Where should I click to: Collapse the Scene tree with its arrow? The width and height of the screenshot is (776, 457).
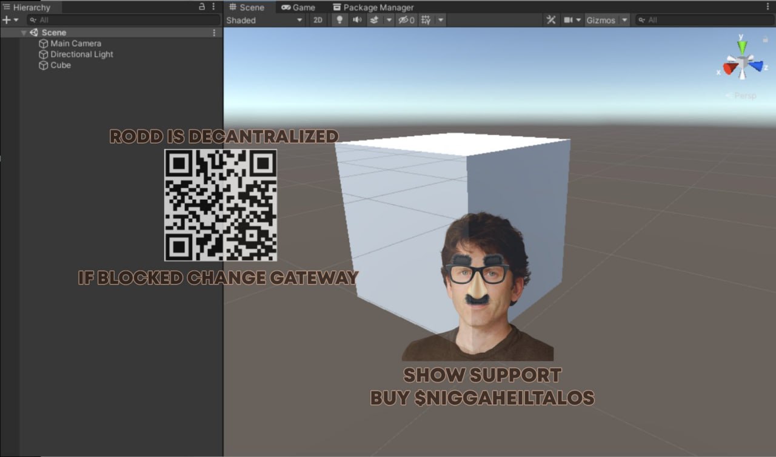tap(24, 33)
